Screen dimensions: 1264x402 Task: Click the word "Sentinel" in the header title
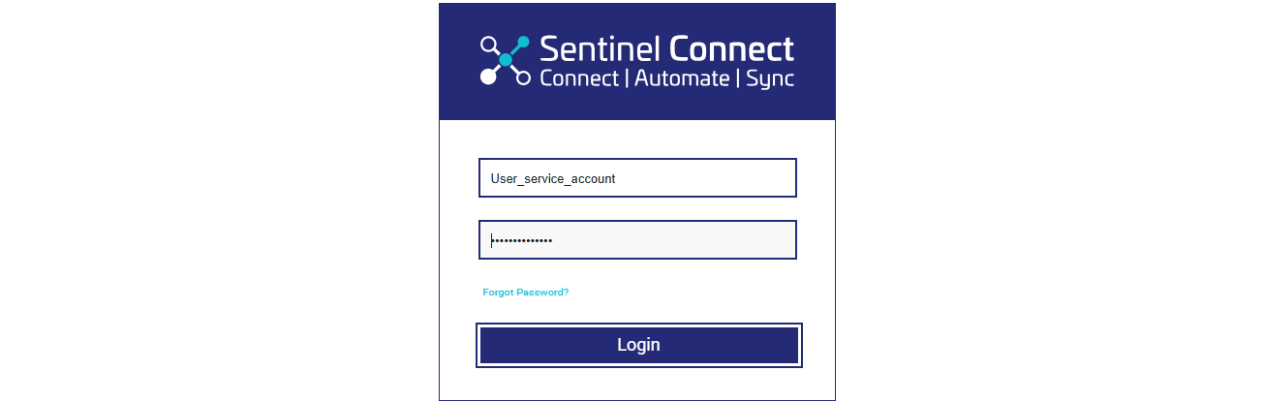(x=601, y=48)
